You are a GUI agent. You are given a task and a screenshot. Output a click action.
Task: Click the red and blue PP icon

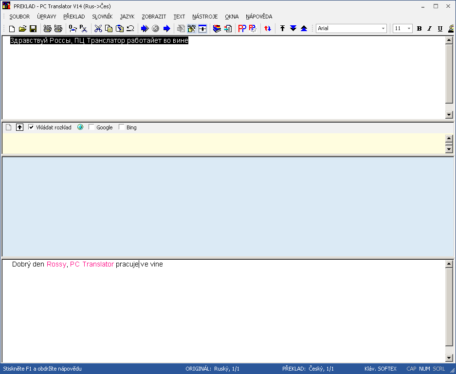click(x=242, y=29)
